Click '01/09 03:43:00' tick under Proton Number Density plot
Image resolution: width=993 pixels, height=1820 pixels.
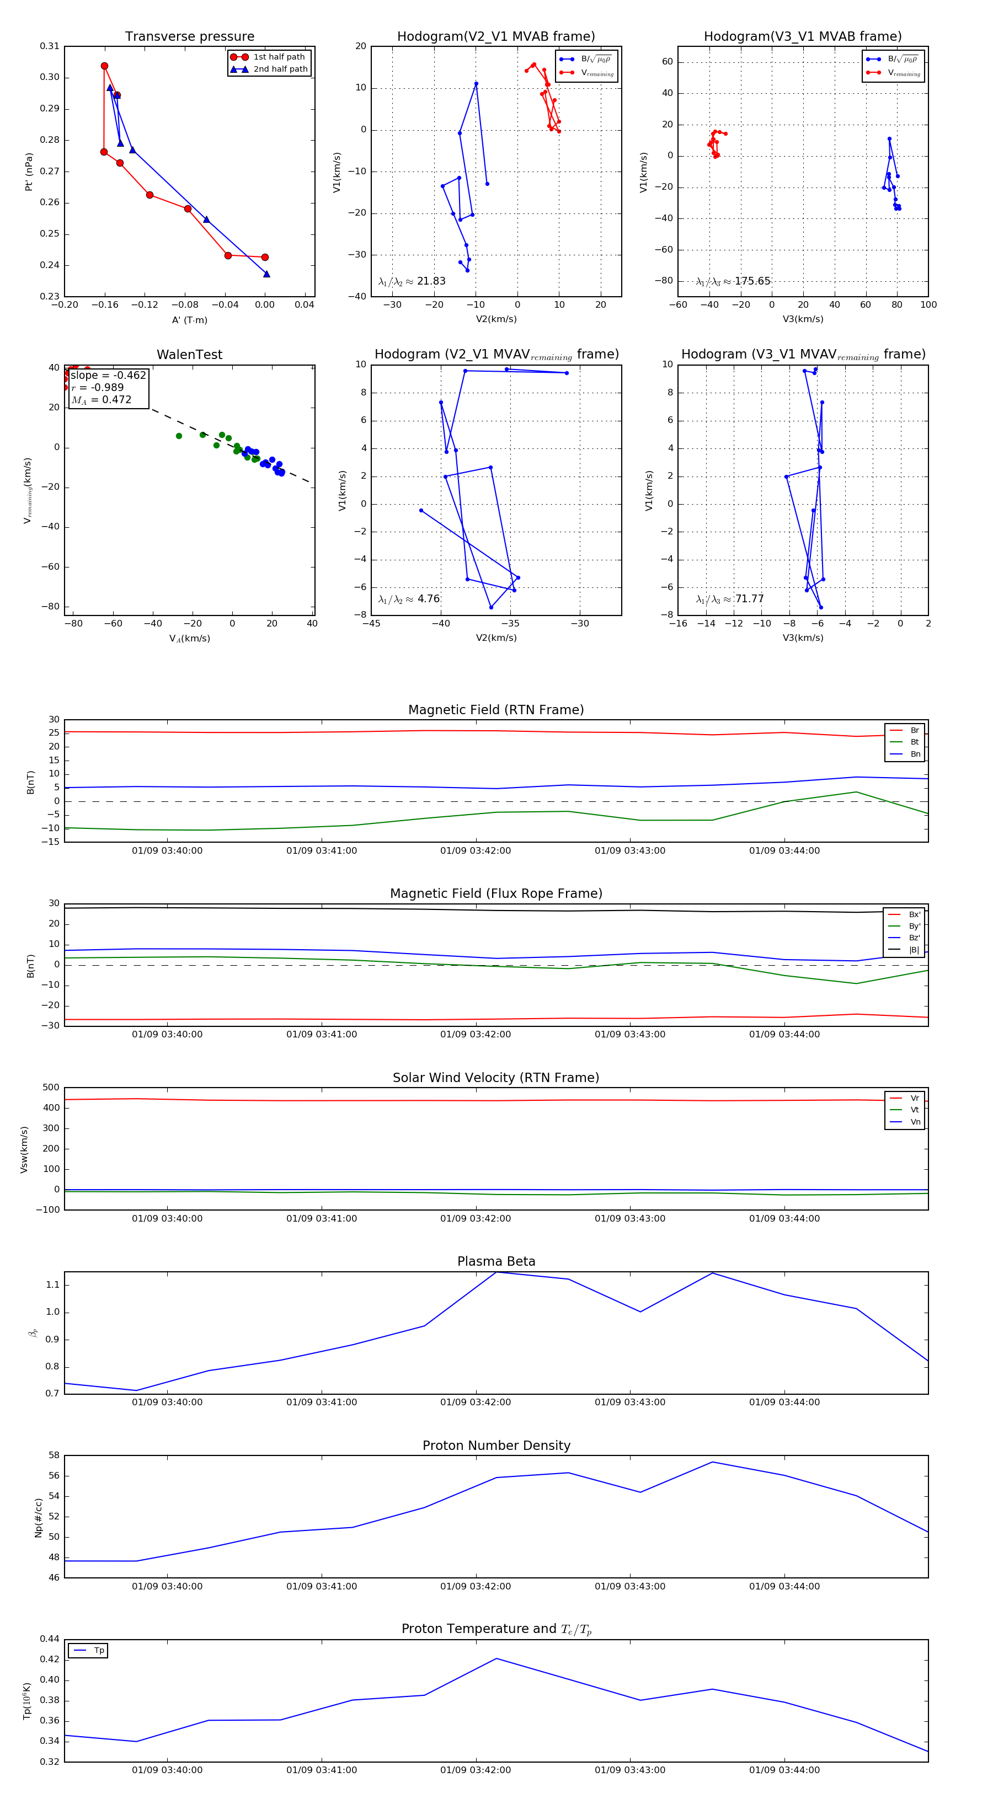(x=629, y=1586)
